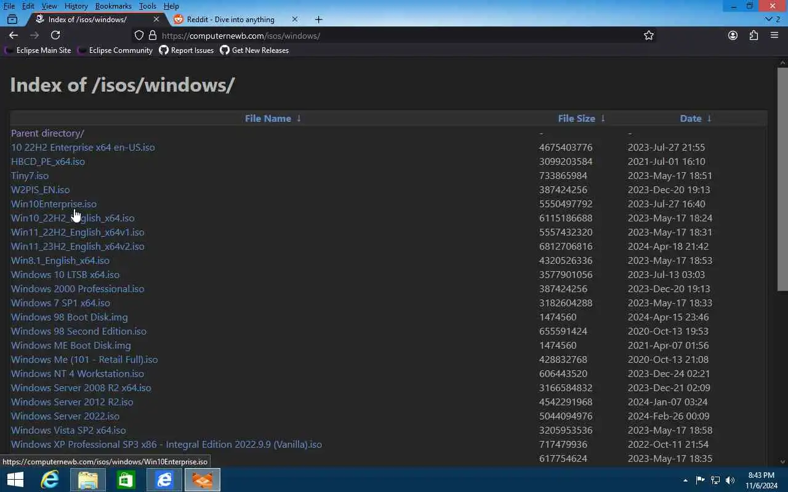Open Firefox View icon left of tabs
The height and width of the screenshot is (492, 788).
[x=12, y=19]
